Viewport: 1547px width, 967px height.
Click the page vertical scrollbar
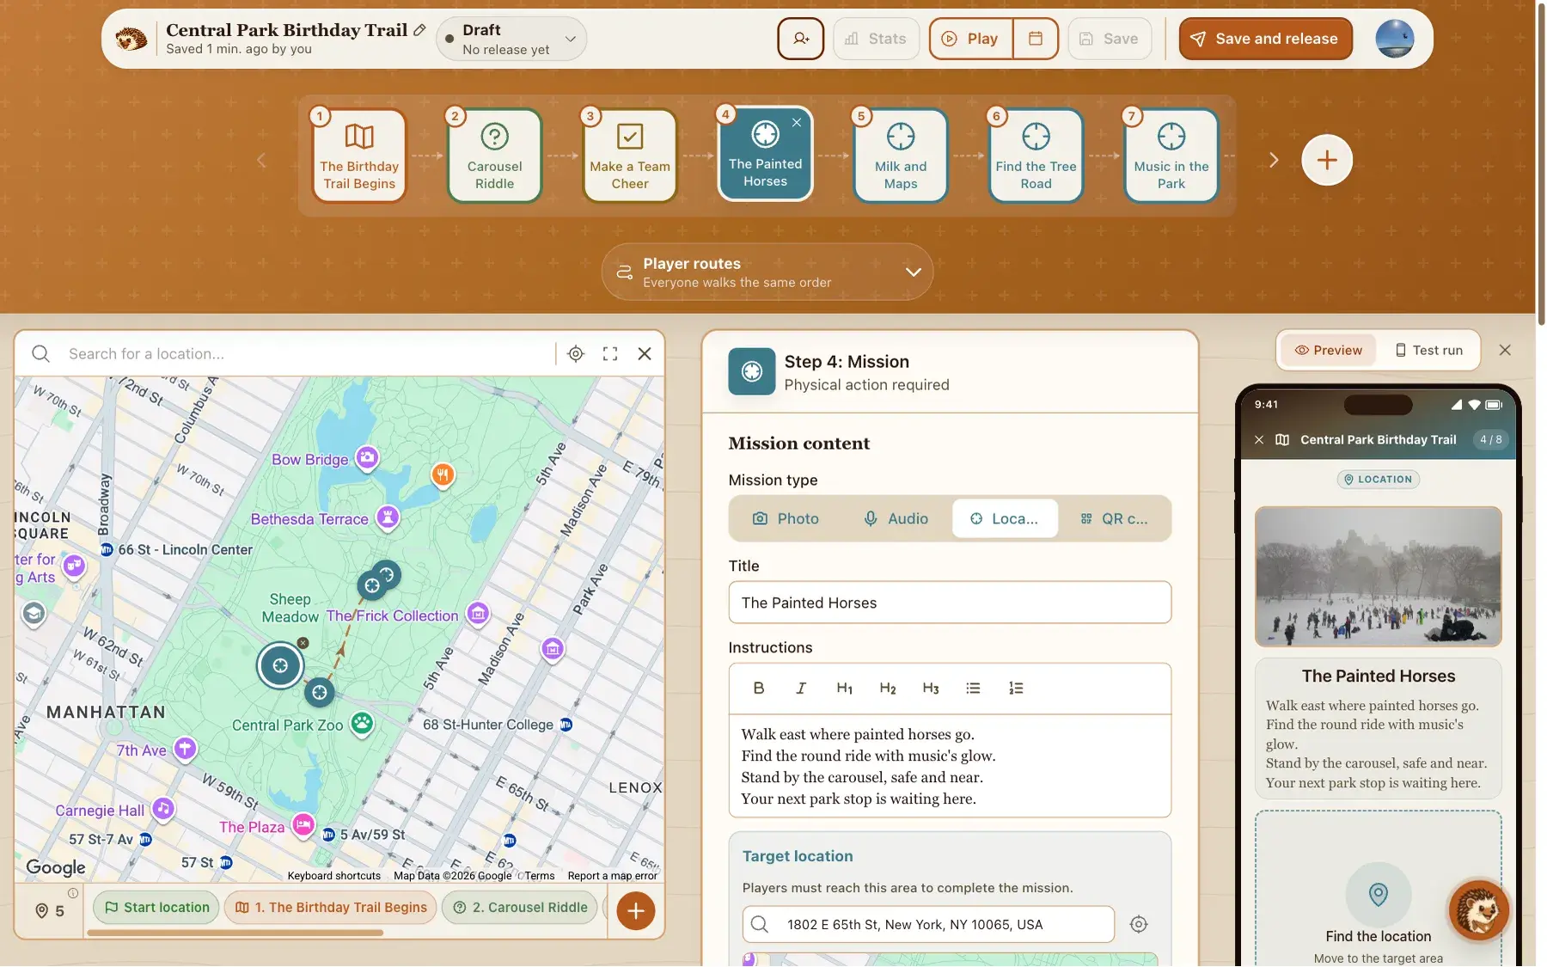point(1541,163)
